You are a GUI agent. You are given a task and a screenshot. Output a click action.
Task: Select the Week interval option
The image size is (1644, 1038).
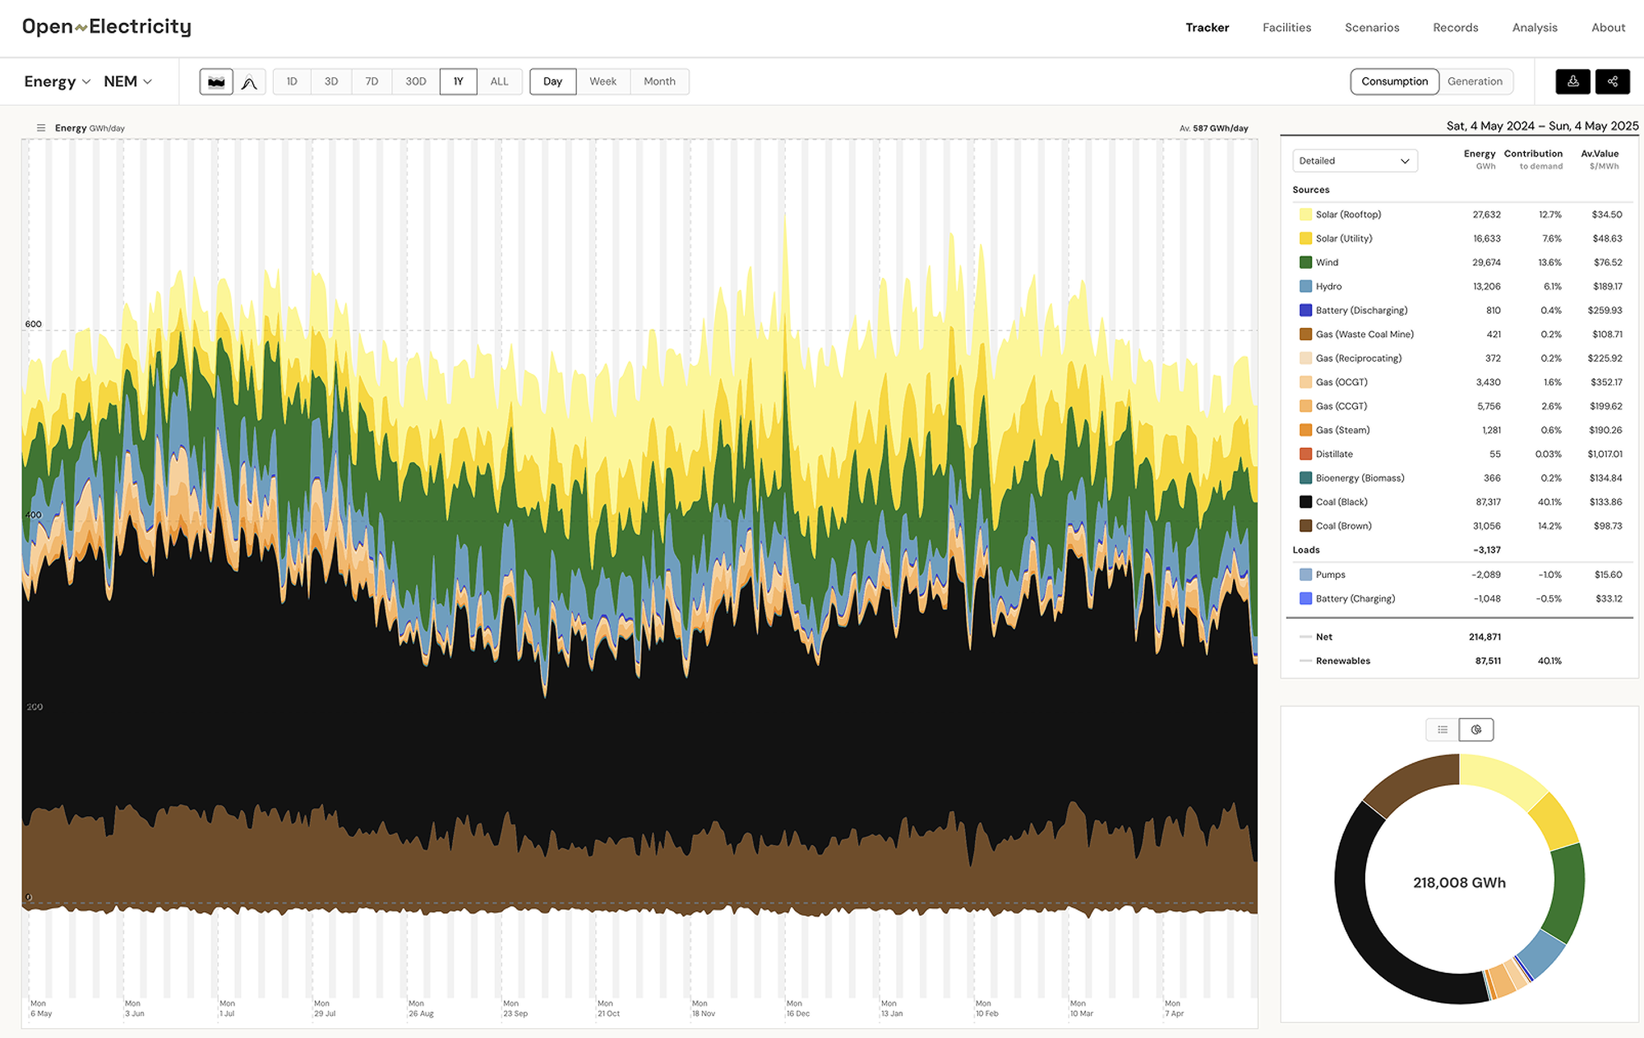[603, 81]
